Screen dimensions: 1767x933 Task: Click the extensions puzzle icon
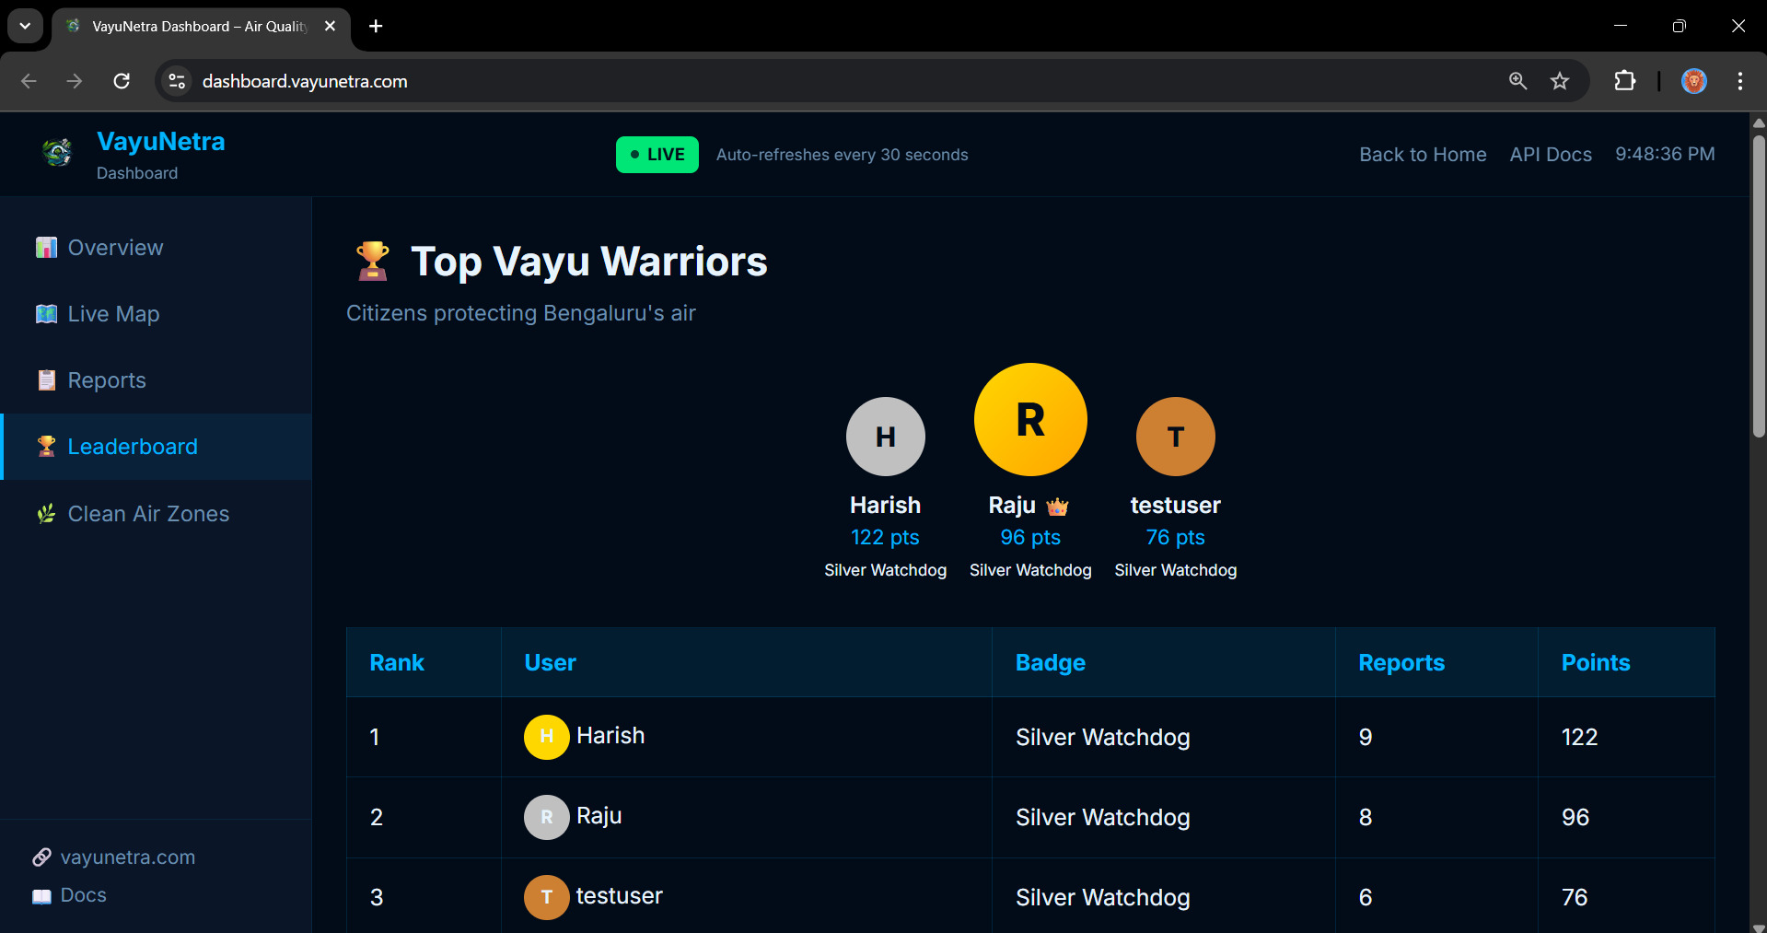(1625, 81)
